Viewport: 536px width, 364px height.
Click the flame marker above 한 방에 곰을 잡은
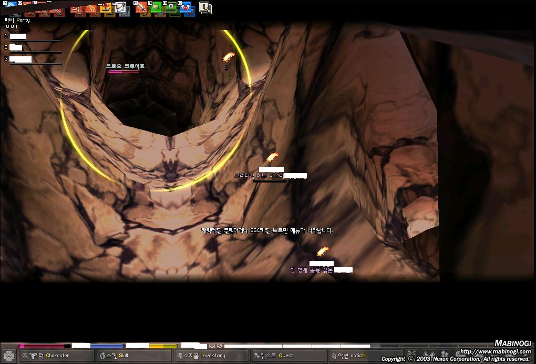(323, 251)
